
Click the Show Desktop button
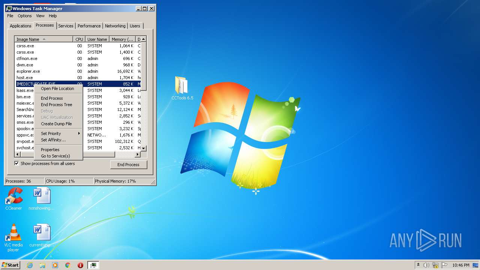[476, 265]
